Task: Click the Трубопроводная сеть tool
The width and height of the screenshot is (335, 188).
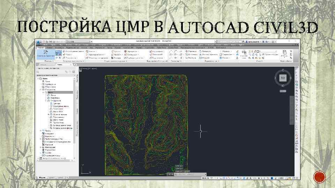Action: [134, 58]
